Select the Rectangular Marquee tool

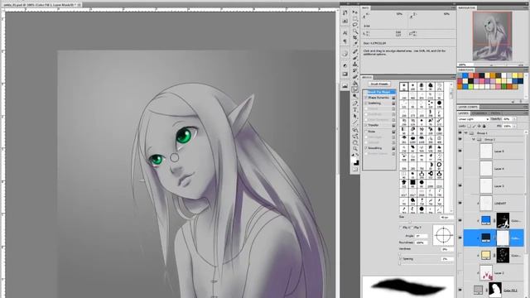coord(355,18)
